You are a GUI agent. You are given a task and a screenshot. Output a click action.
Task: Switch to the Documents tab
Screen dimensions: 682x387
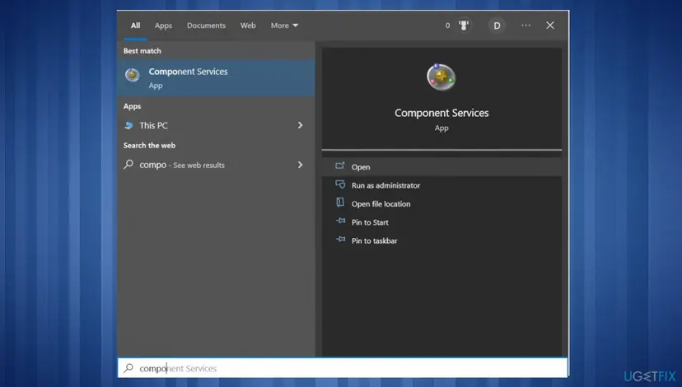[206, 26]
